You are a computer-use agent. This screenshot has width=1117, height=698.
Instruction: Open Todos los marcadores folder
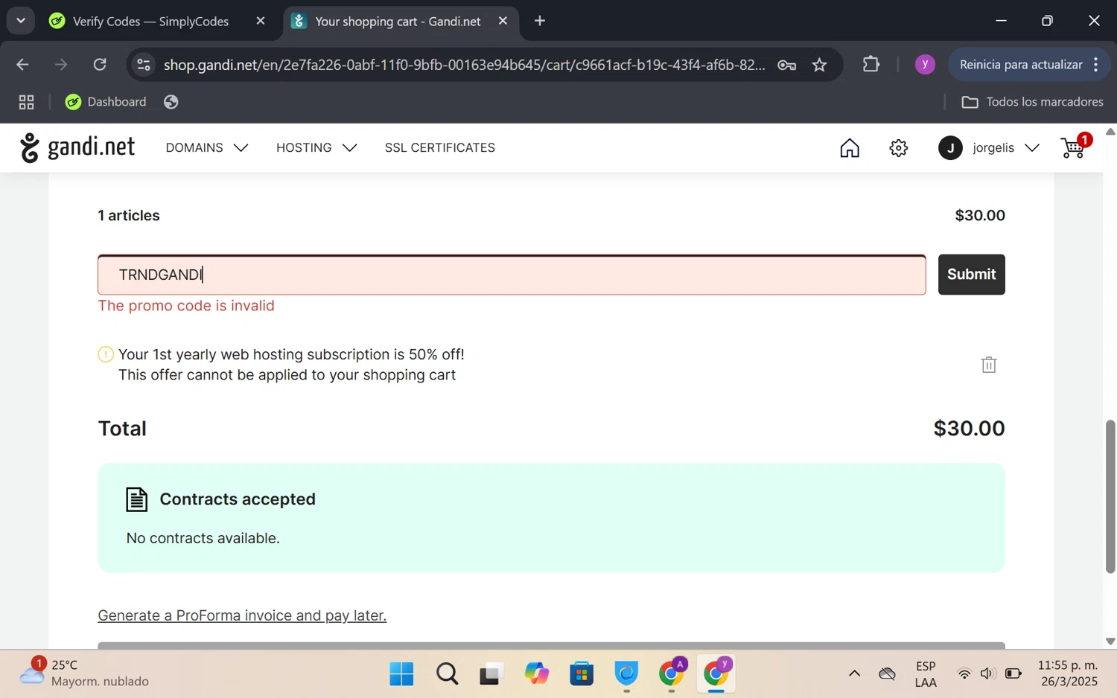1032,102
